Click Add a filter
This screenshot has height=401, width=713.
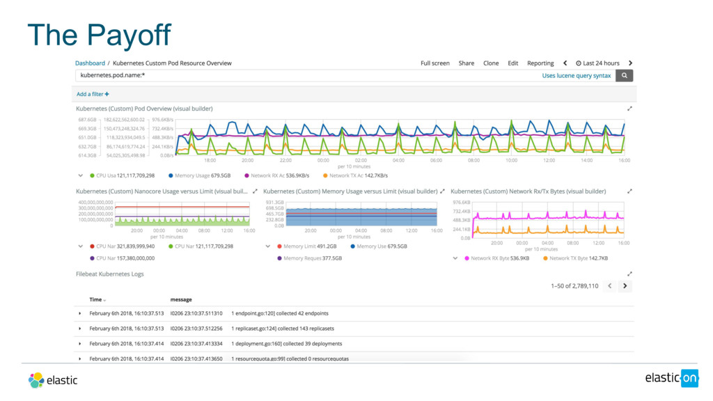pos(93,94)
